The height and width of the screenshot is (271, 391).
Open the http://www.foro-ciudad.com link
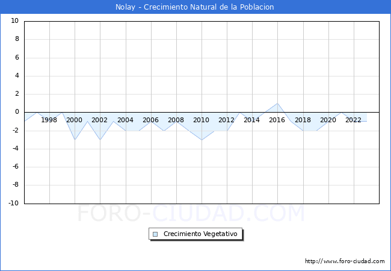coord(345,261)
